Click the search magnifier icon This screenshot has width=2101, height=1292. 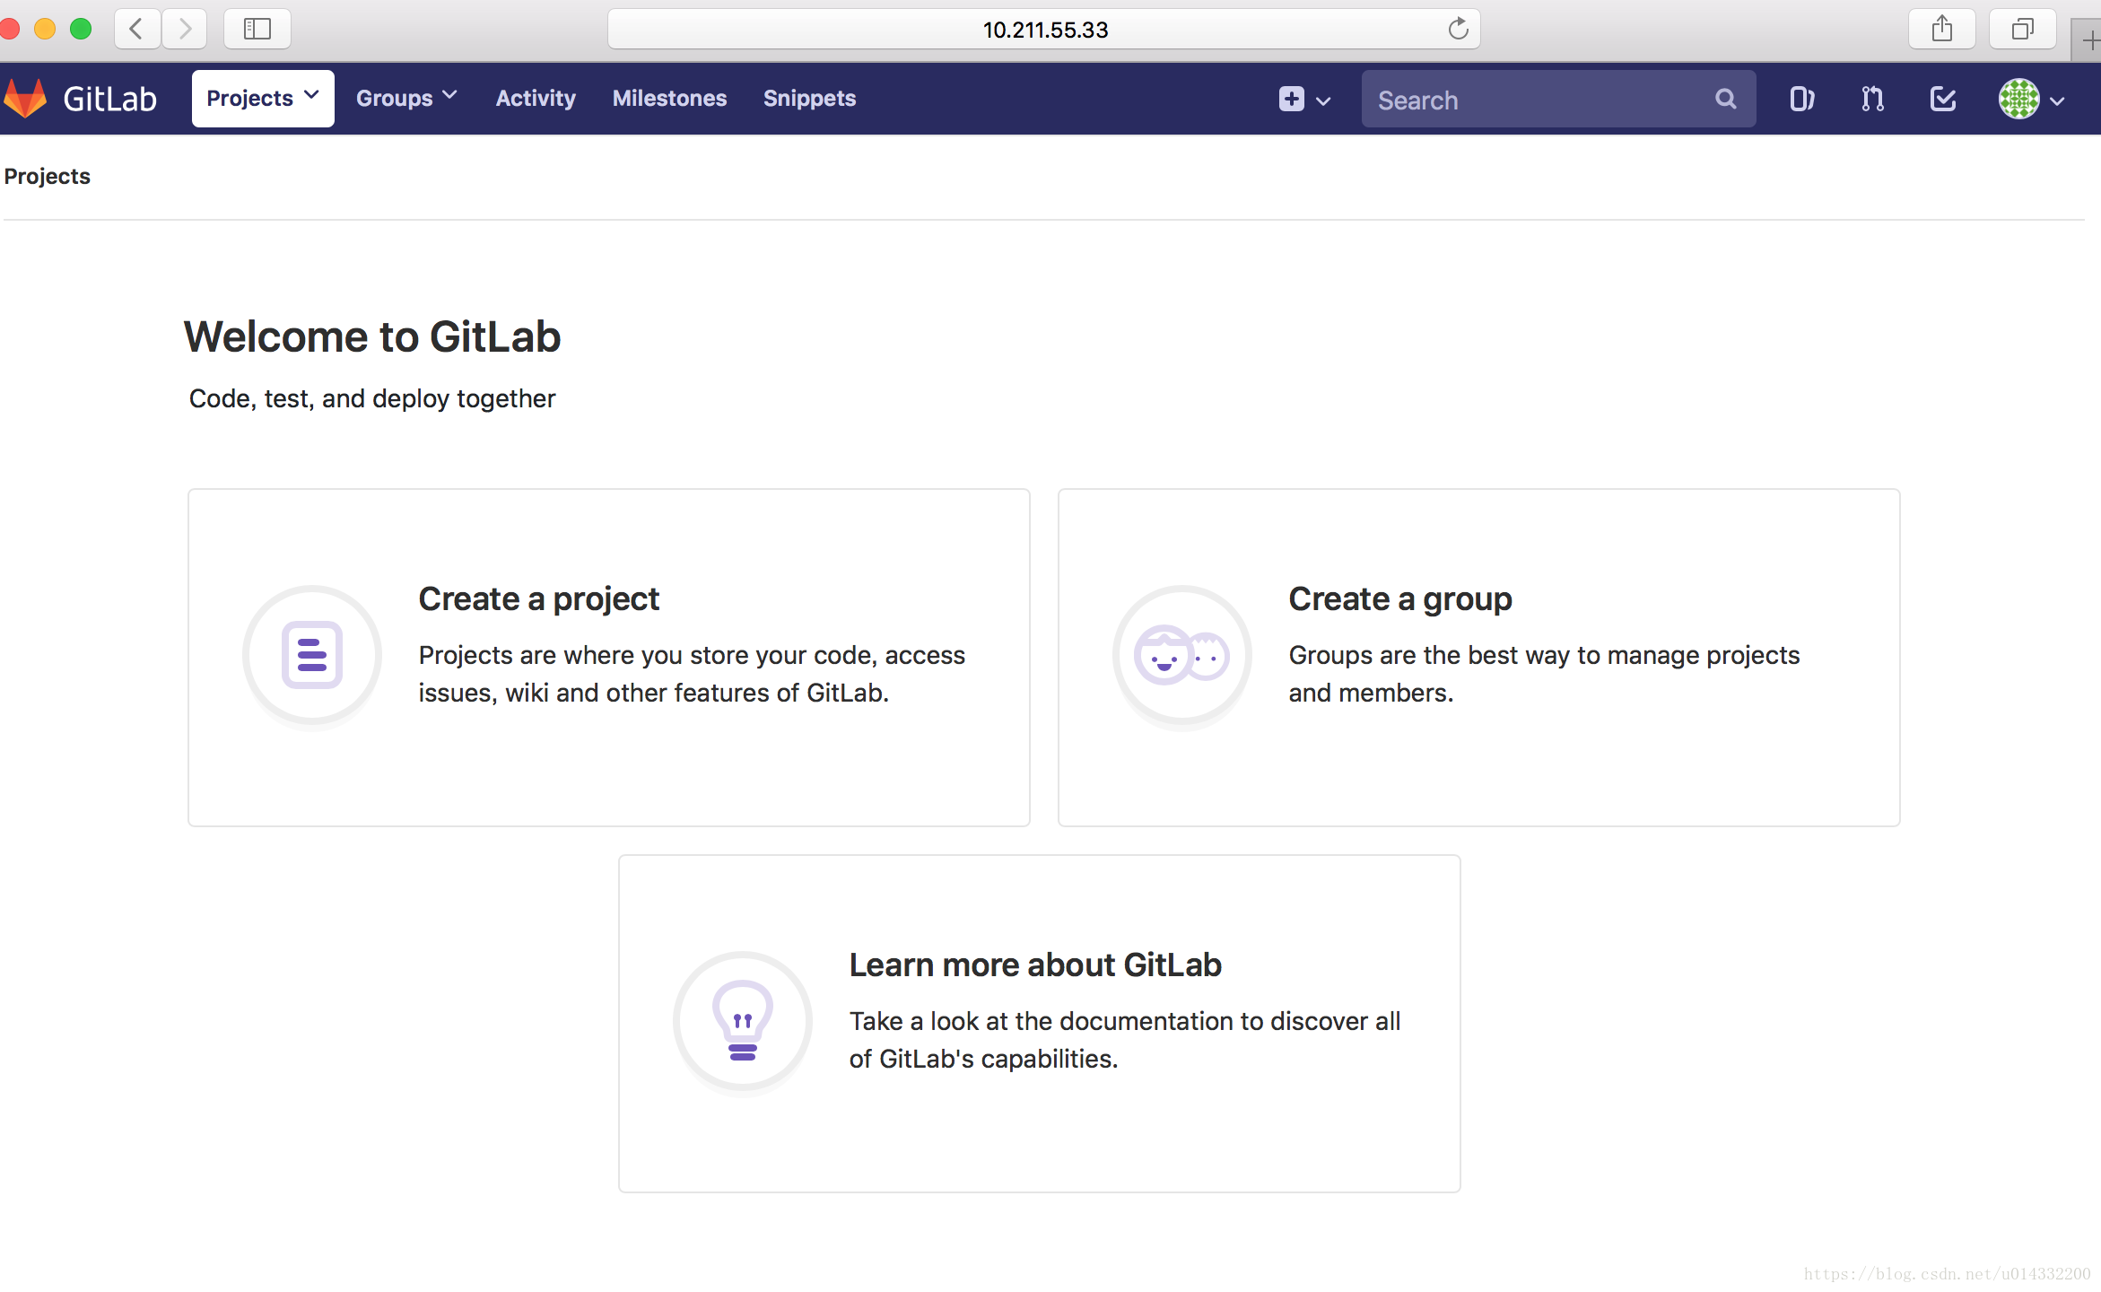click(x=1726, y=99)
